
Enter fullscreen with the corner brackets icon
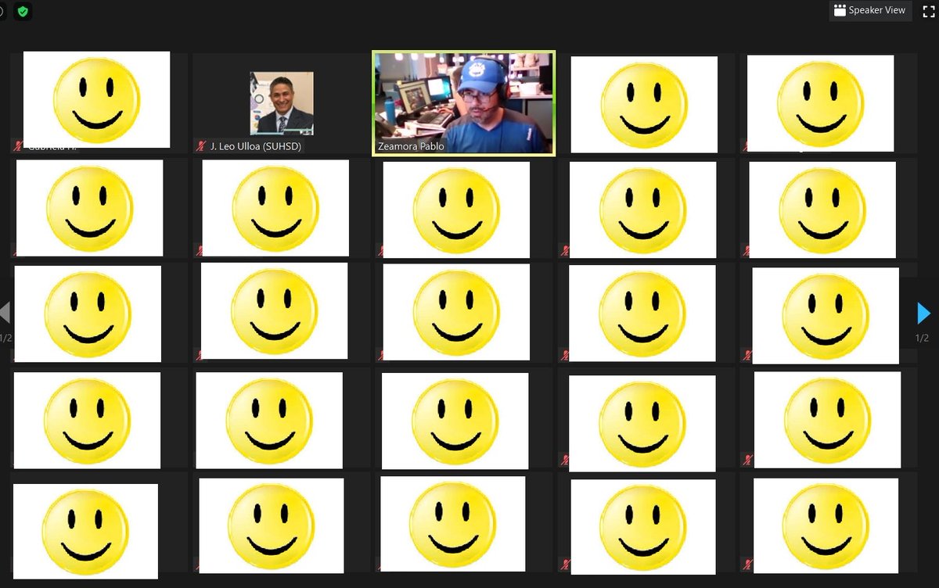927,11
